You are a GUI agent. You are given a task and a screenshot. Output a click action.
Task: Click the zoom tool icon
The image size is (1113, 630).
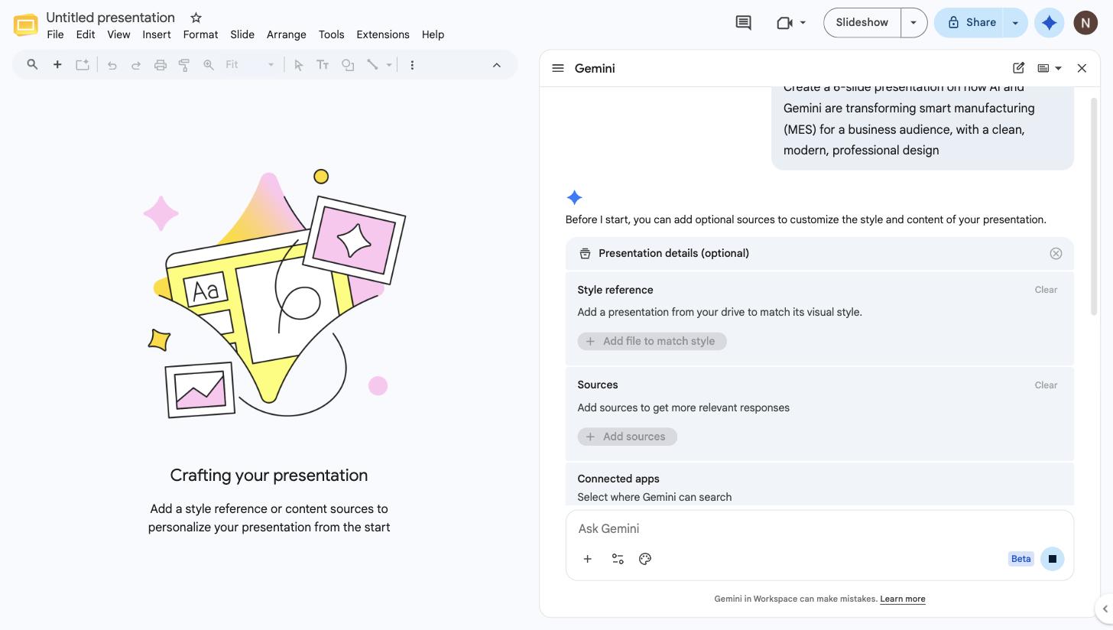point(208,65)
